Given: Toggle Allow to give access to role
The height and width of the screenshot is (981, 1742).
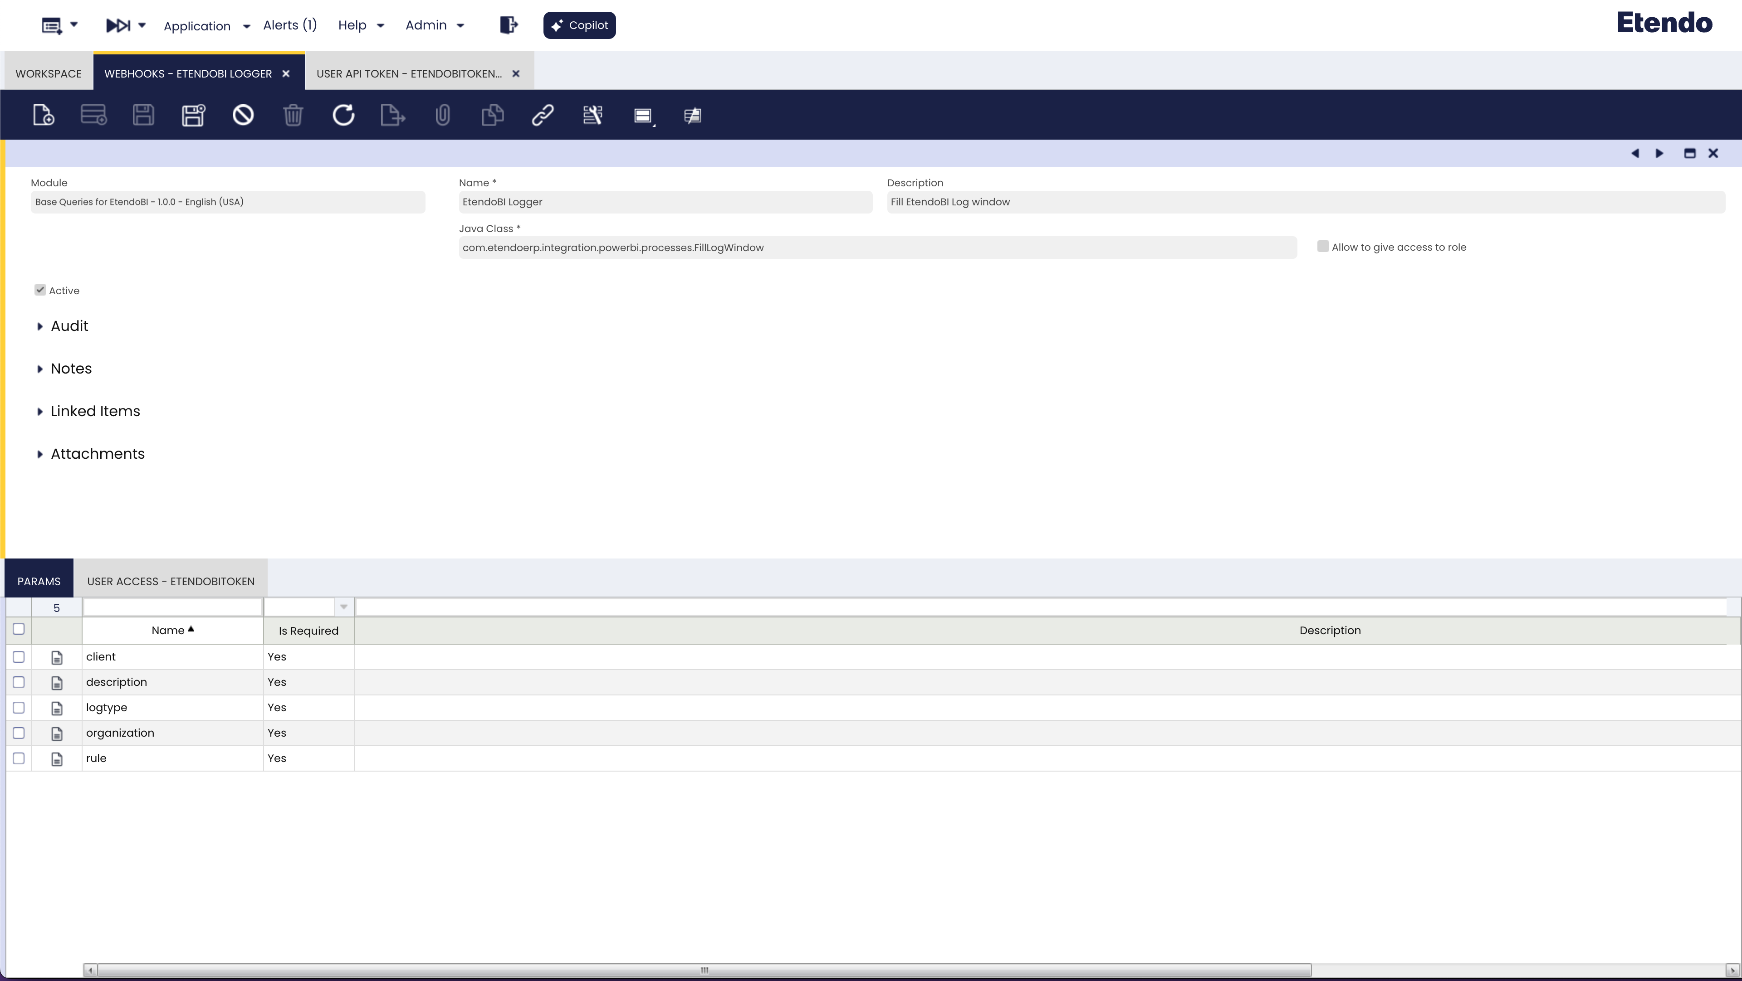Looking at the screenshot, I should [1323, 247].
